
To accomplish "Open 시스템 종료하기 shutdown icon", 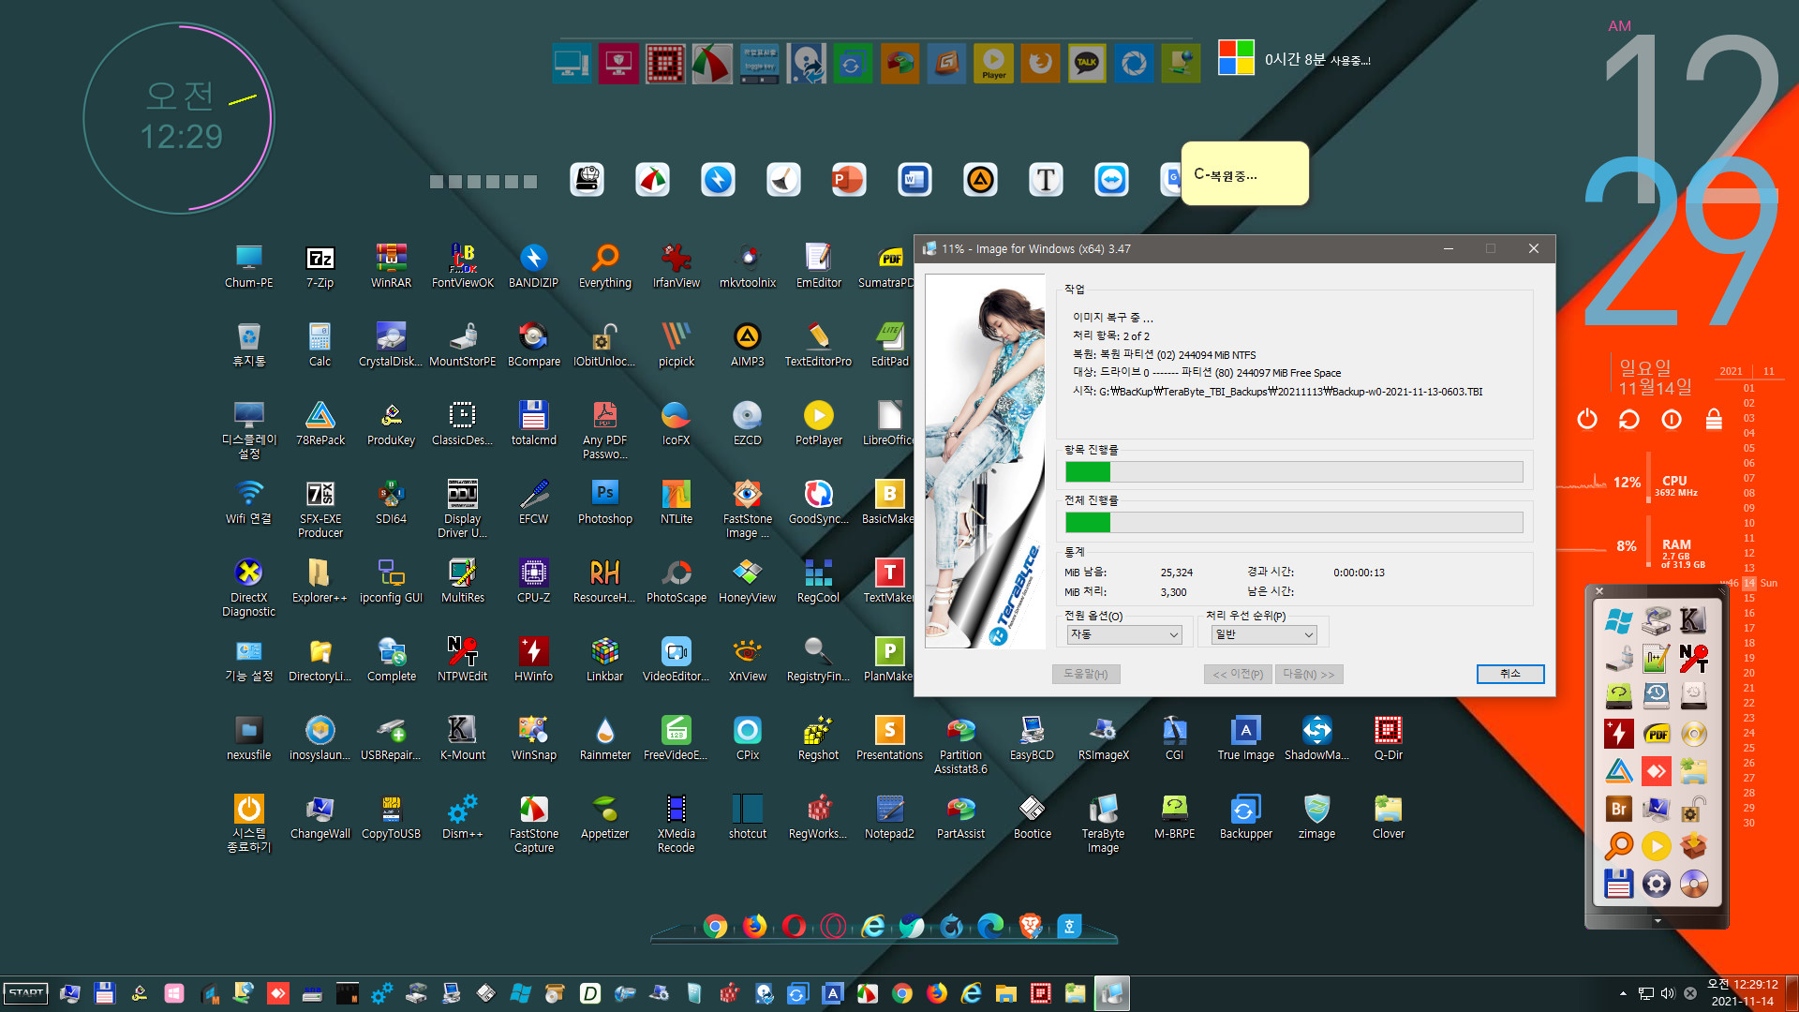I will pos(248,824).
